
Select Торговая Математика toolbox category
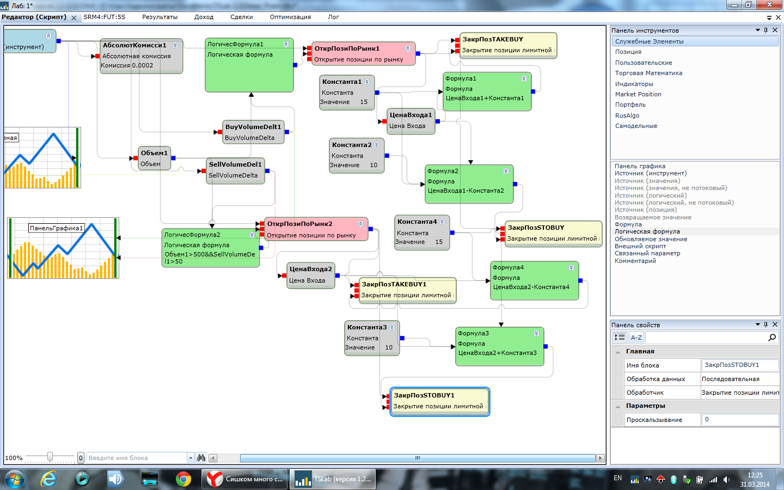[x=649, y=73]
